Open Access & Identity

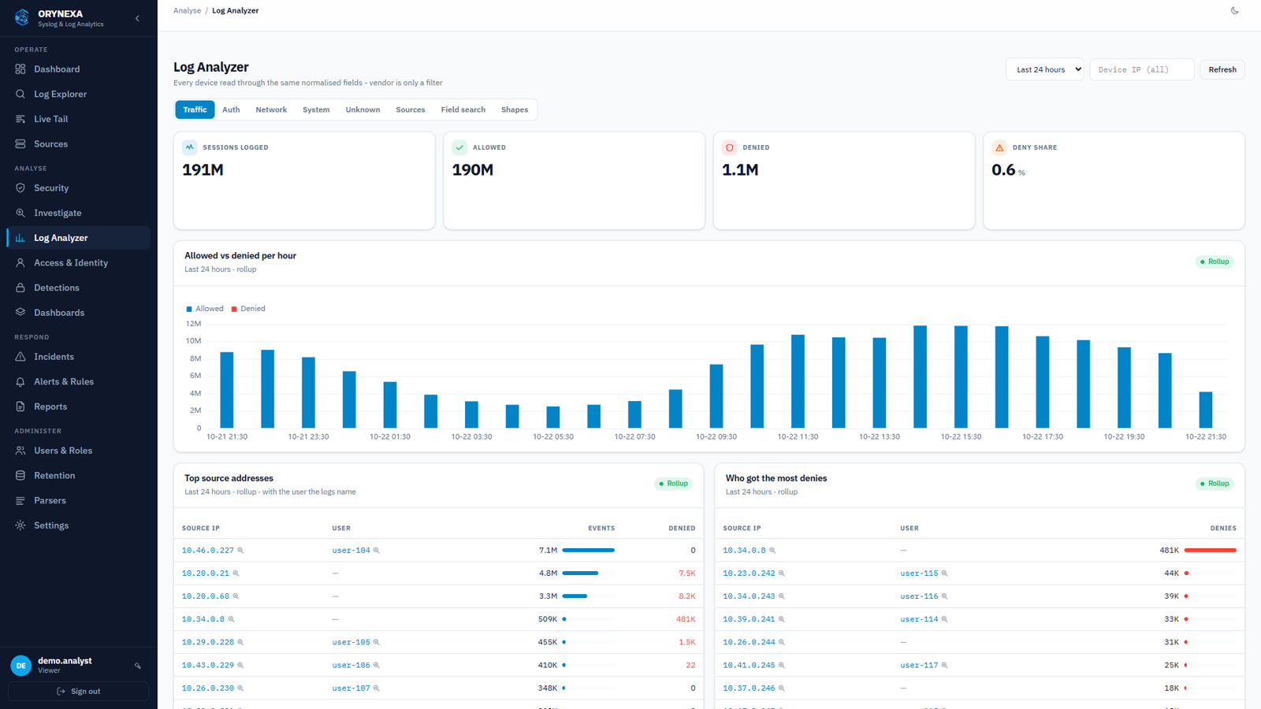coord(78,263)
